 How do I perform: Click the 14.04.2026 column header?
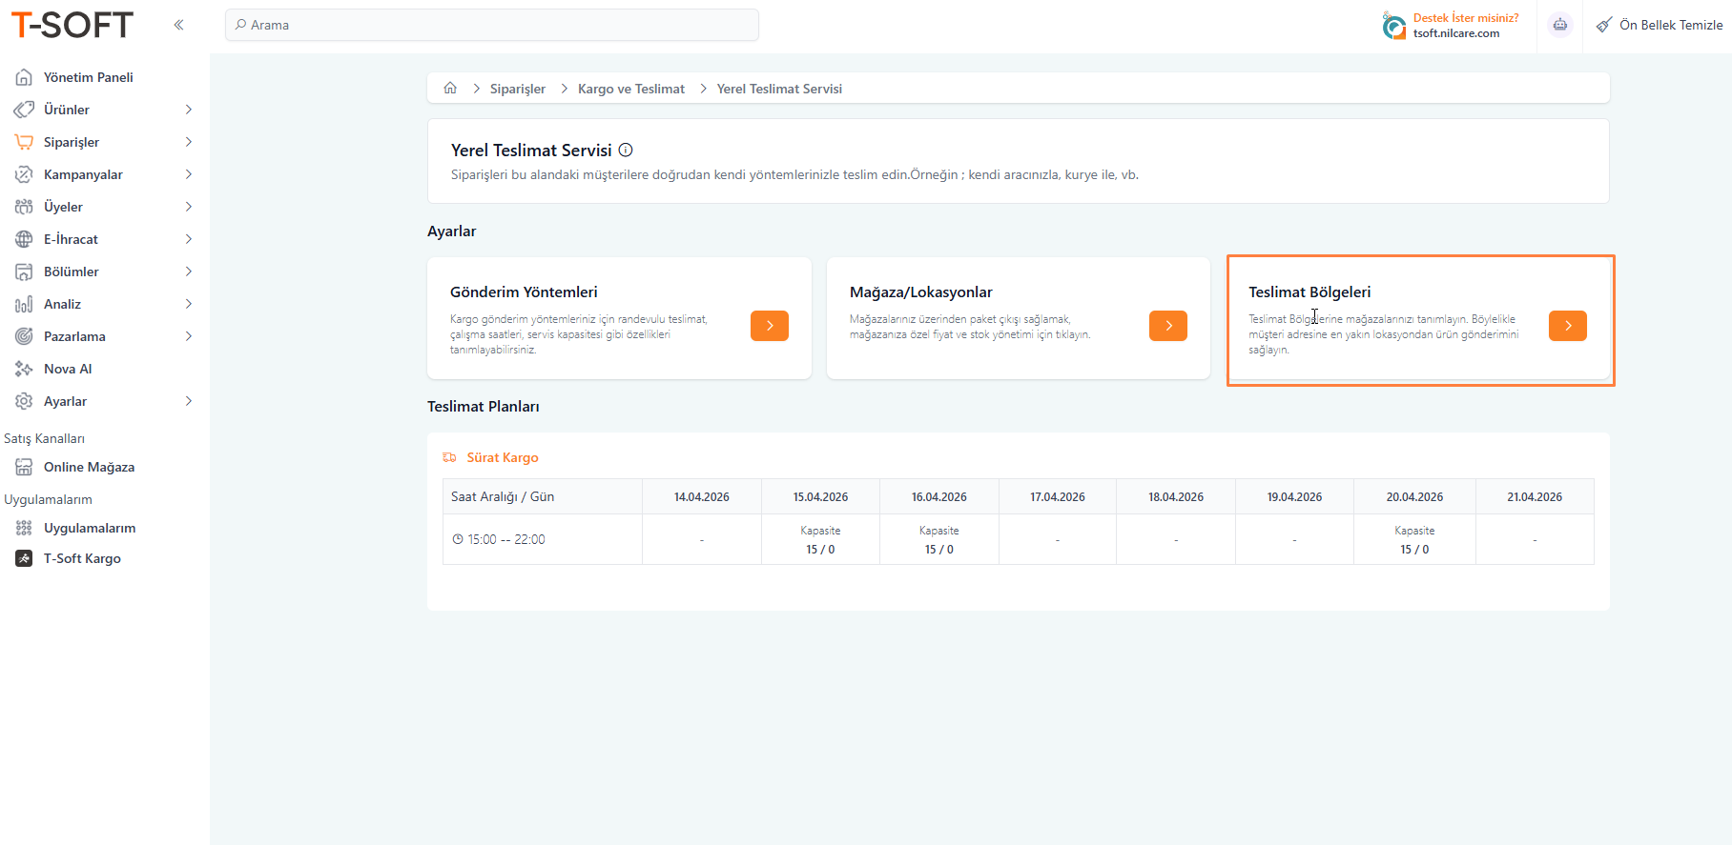tap(702, 497)
